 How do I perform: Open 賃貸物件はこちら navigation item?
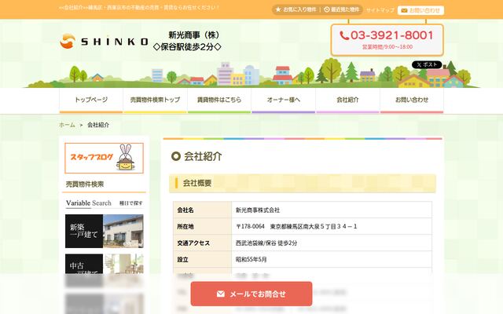coord(219,100)
